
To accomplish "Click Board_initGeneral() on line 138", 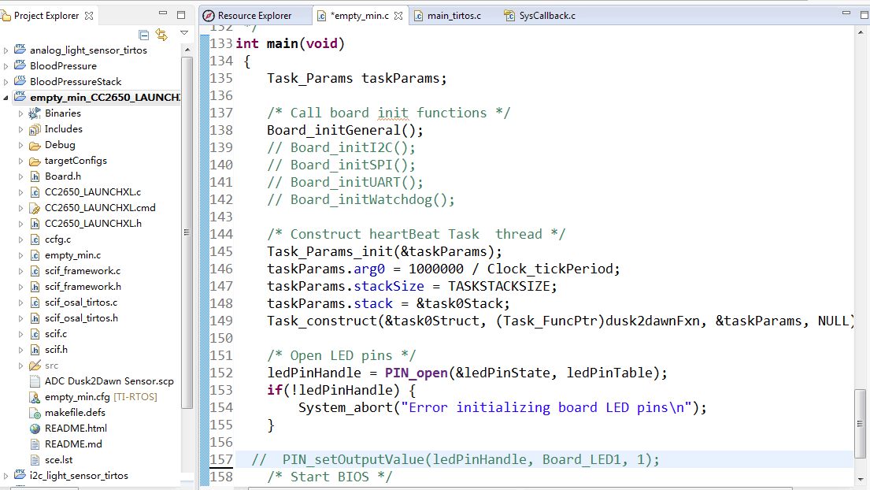I will pos(345,131).
